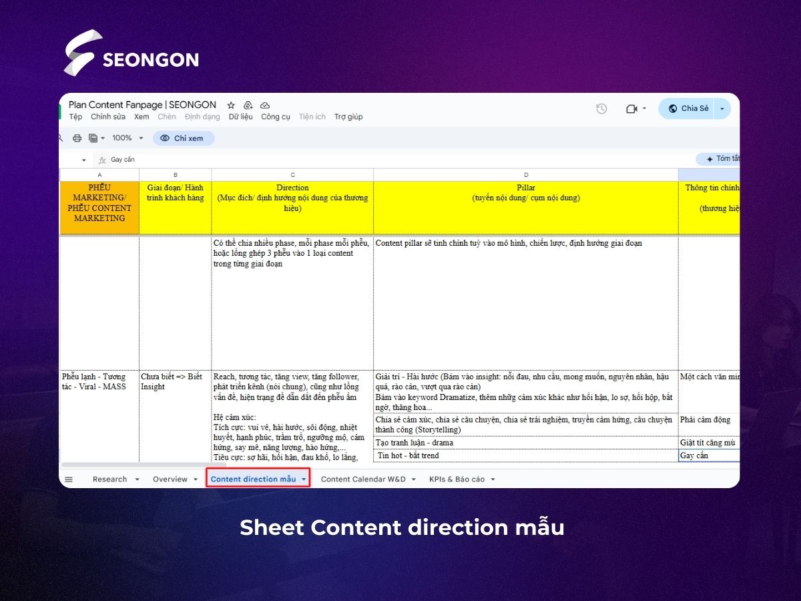Viewport: 801px width, 601px height.
Task: Select the Phải cảm động cell
Action: (x=709, y=425)
